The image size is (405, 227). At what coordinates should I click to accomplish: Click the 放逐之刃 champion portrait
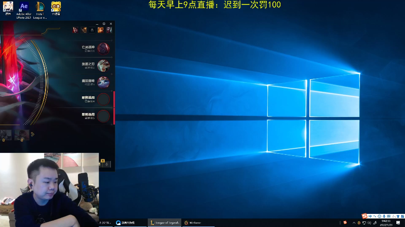[103, 66]
